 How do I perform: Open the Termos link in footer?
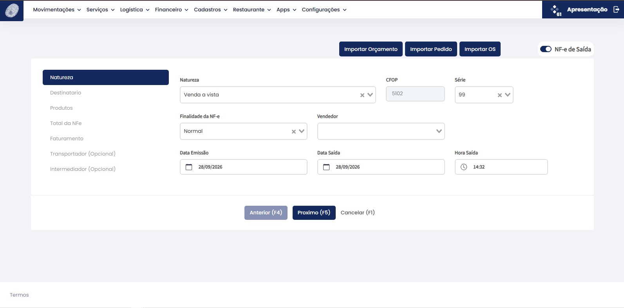19,295
